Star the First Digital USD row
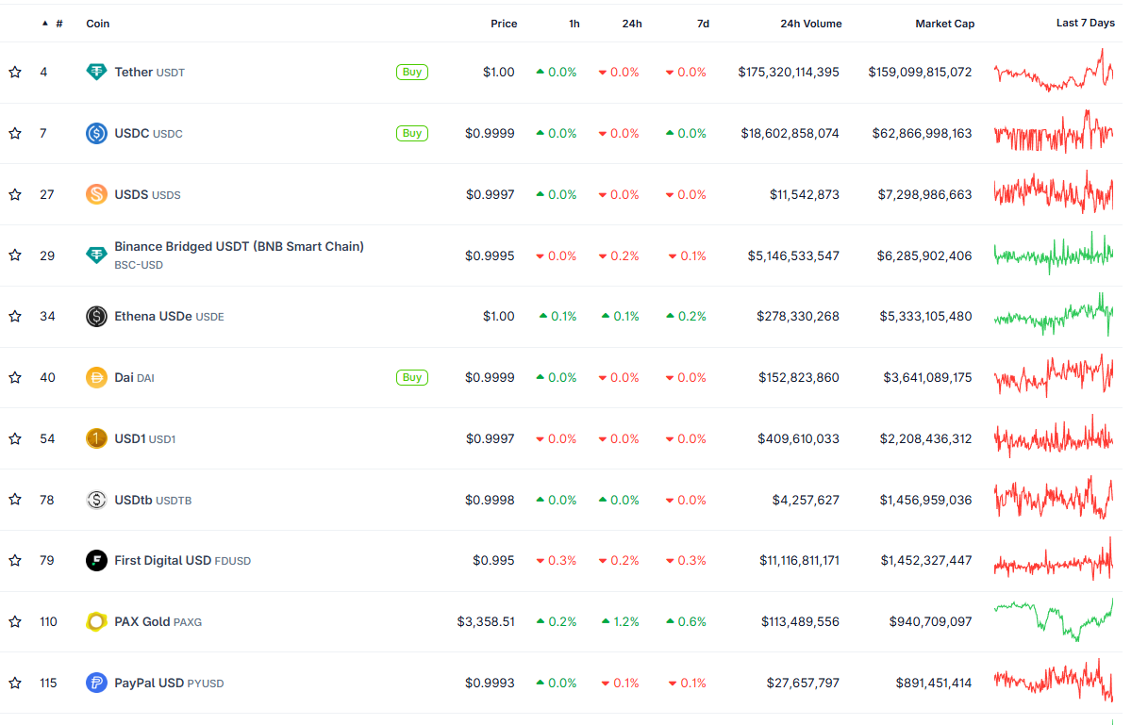The width and height of the screenshot is (1148, 725). (x=15, y=561)
